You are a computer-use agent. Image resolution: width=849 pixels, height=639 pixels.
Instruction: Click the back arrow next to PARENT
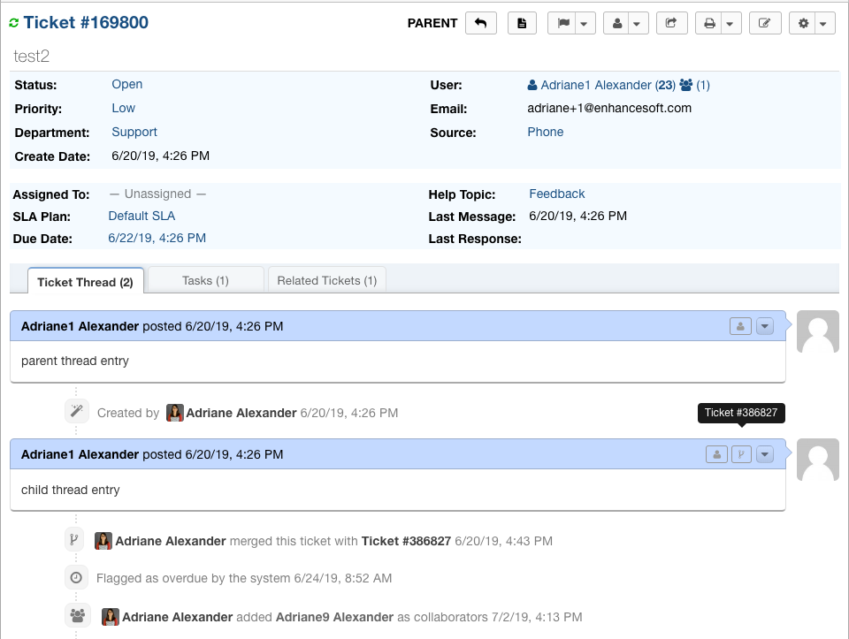pyautogui.click(x=481, y=24)
